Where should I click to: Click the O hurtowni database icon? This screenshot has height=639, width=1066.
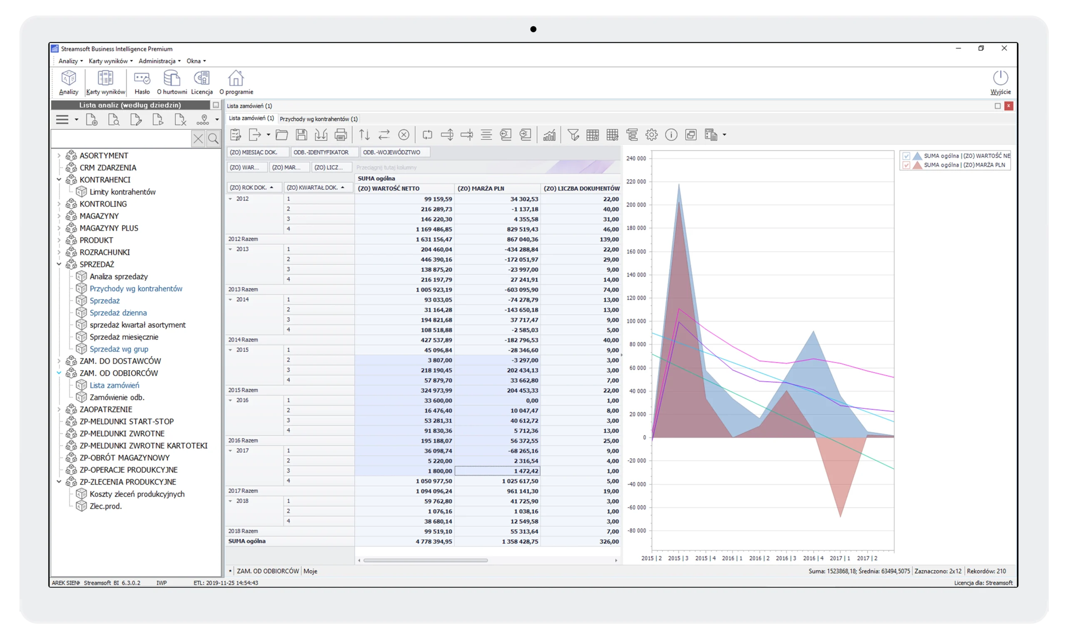pos(172,82)
